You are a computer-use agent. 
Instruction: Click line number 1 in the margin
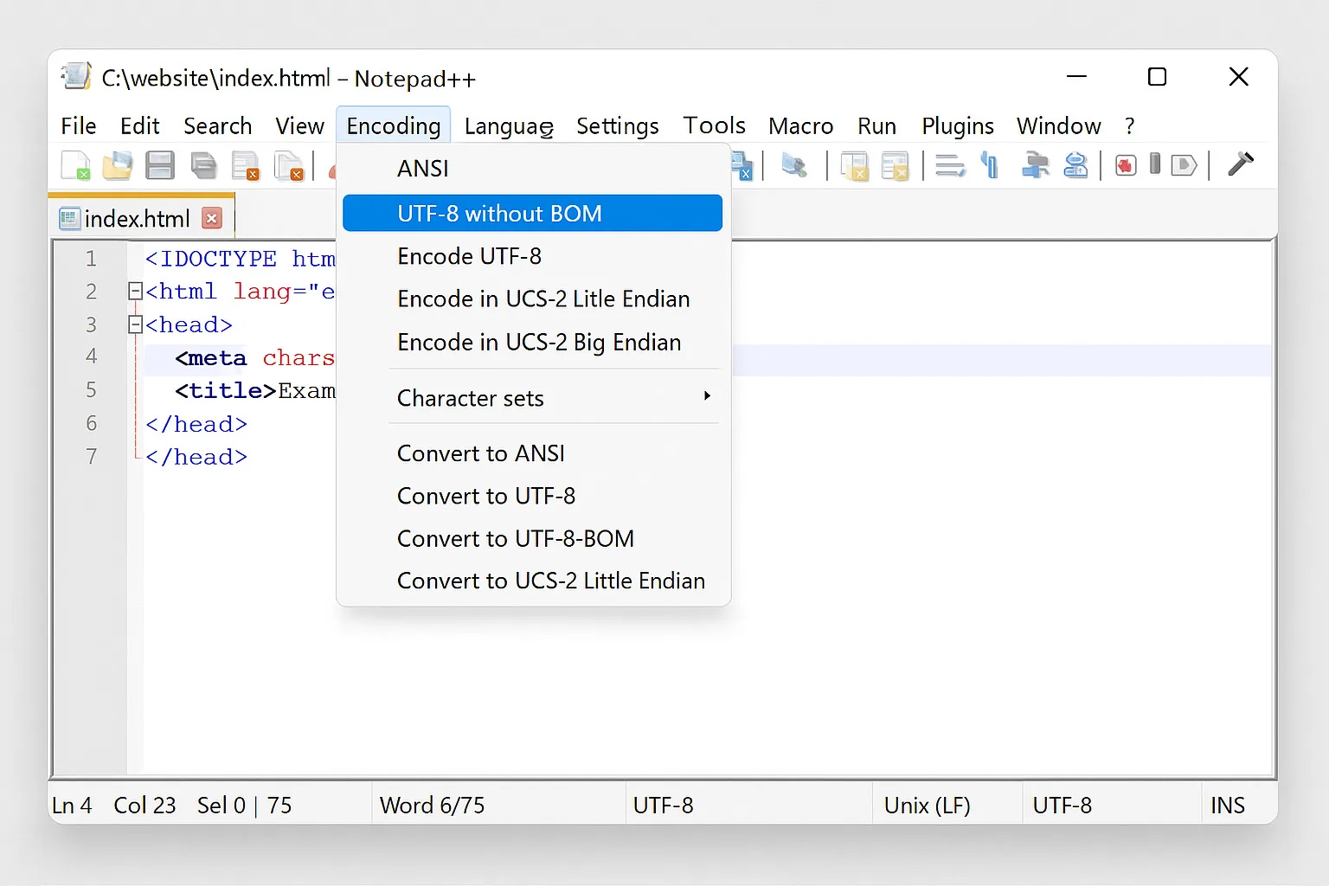[x=91, y=259]
